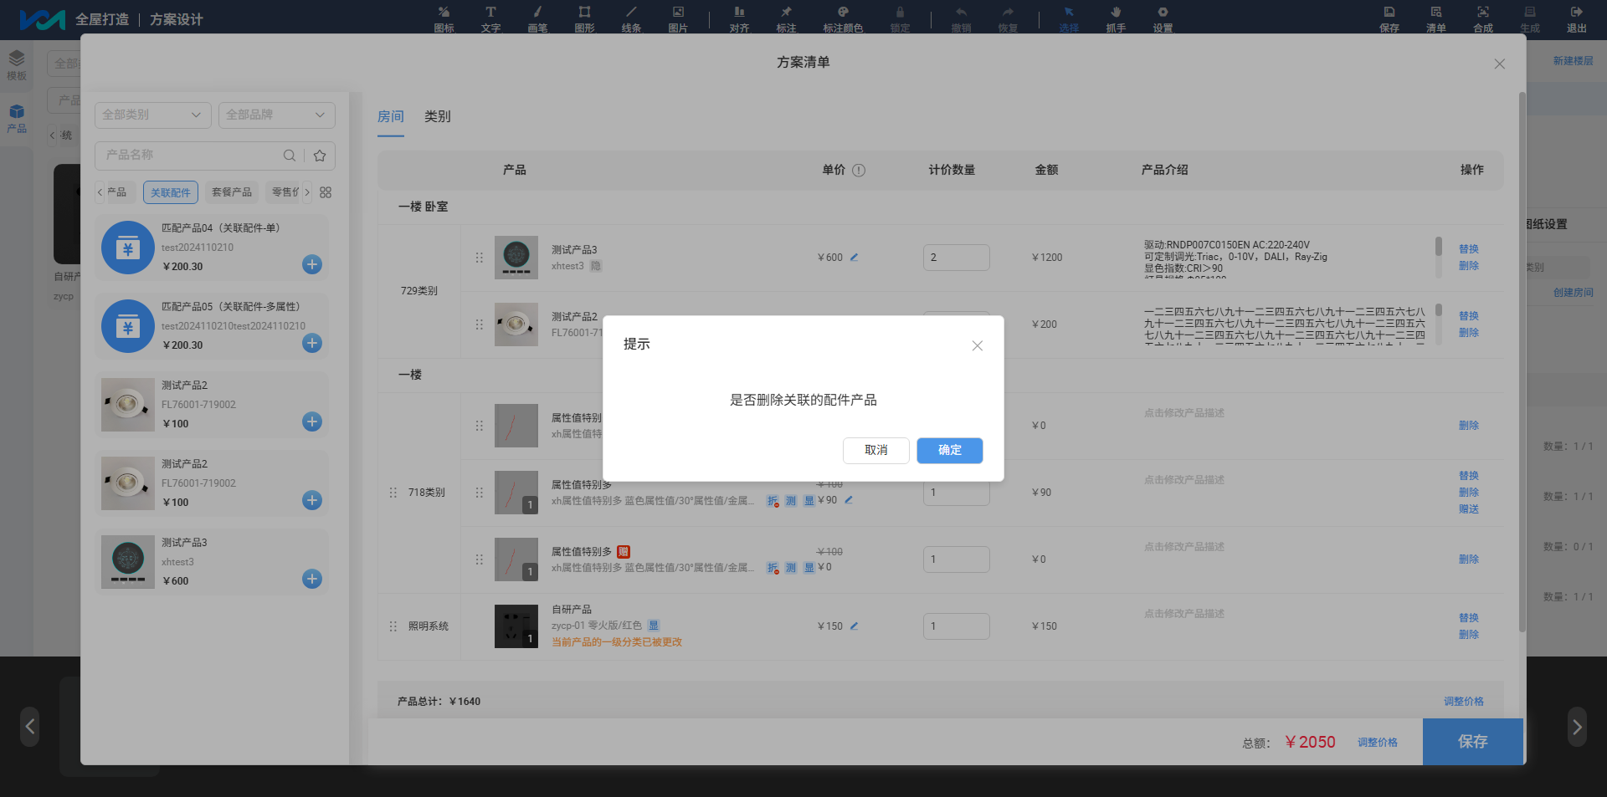Image resolution: width=1607 pixels, height=797 pixels.
Task: Show all product categories with the grid icon
Action: pyautogui.click(x=326, y=192)
